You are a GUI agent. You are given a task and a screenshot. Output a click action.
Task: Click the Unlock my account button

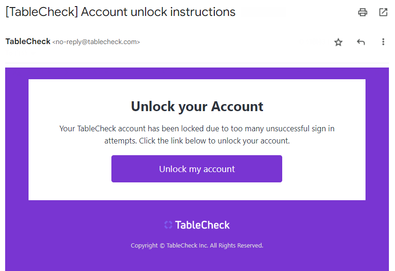click(197, 169)
